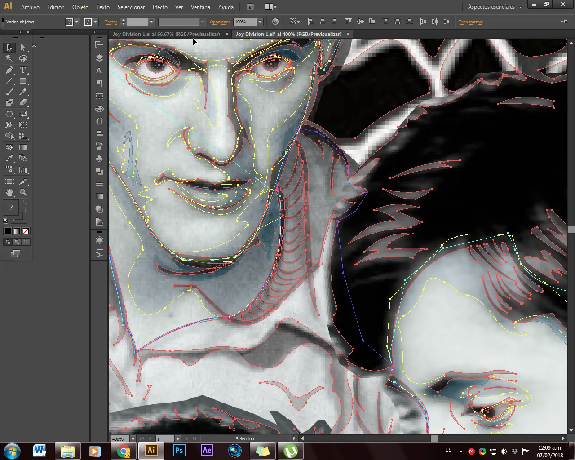Open Aspectos esenciales workspace switcher
The height and width of the screenshot is (460, 575).
click(495, 7)
